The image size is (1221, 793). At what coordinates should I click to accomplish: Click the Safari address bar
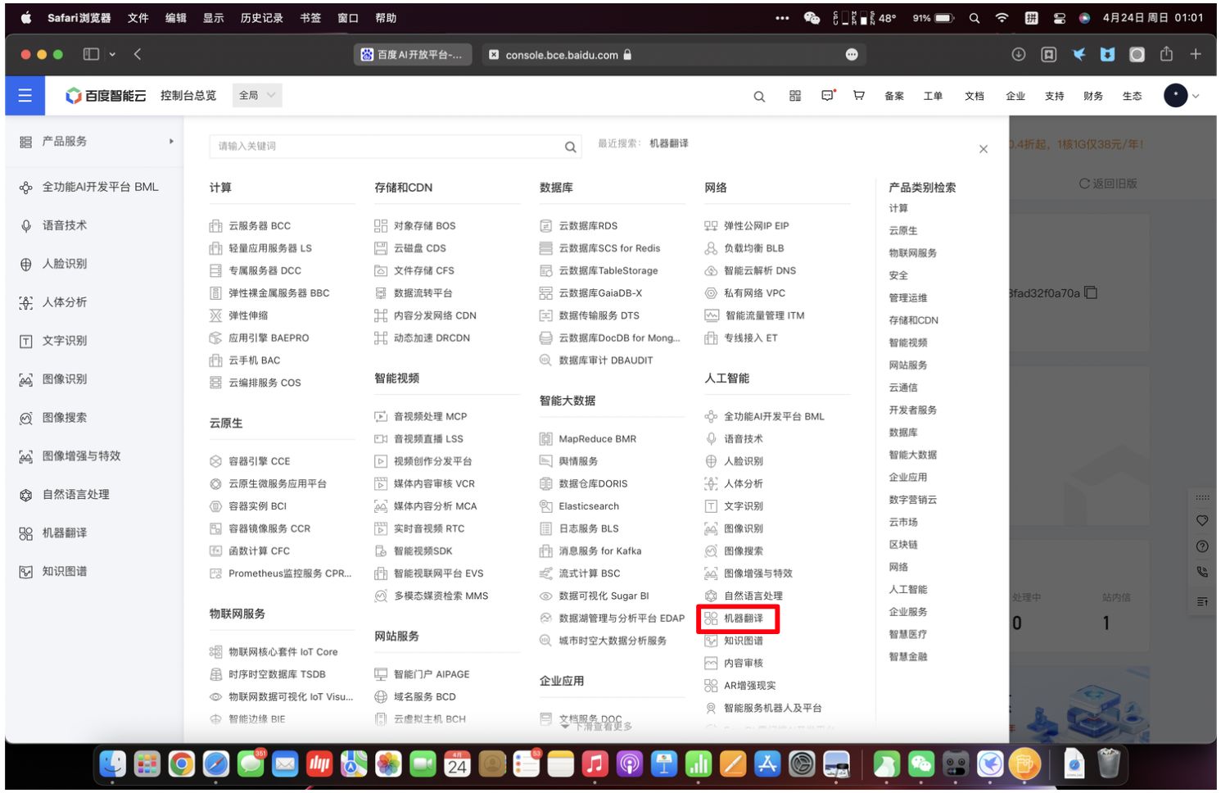[x=673, y=55]
